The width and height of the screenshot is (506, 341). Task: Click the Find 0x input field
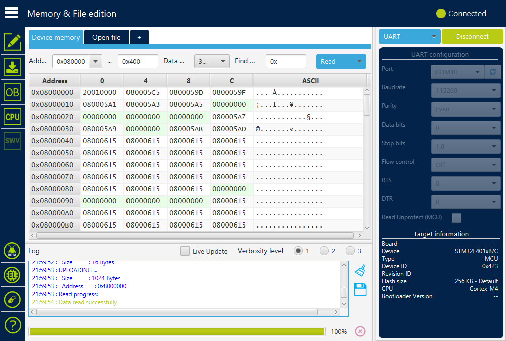click(286, 61)
